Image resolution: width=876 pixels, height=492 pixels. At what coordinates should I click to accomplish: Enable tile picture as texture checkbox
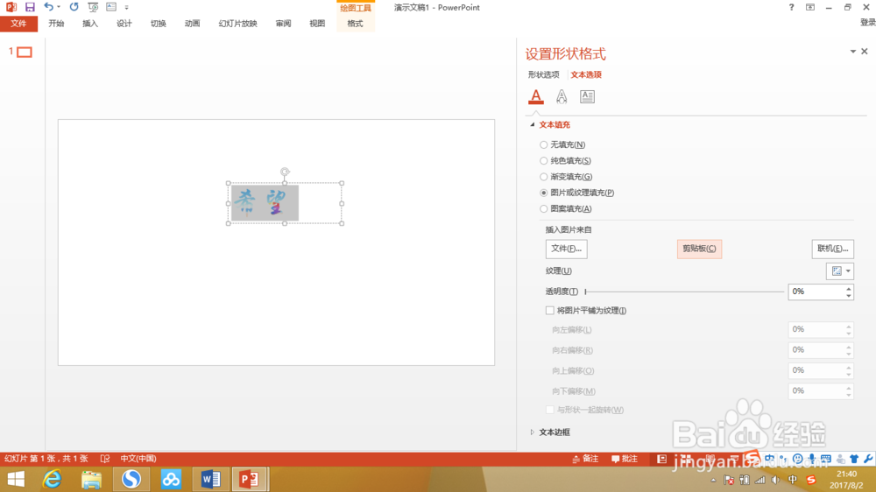coord(550,311)
